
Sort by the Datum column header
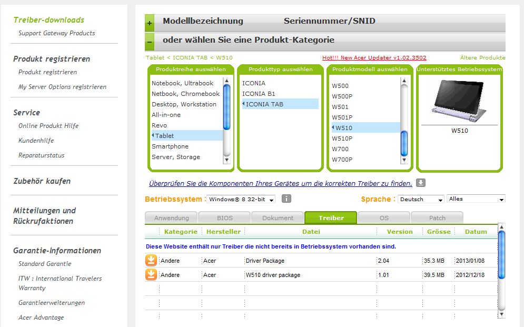point(476,232)
